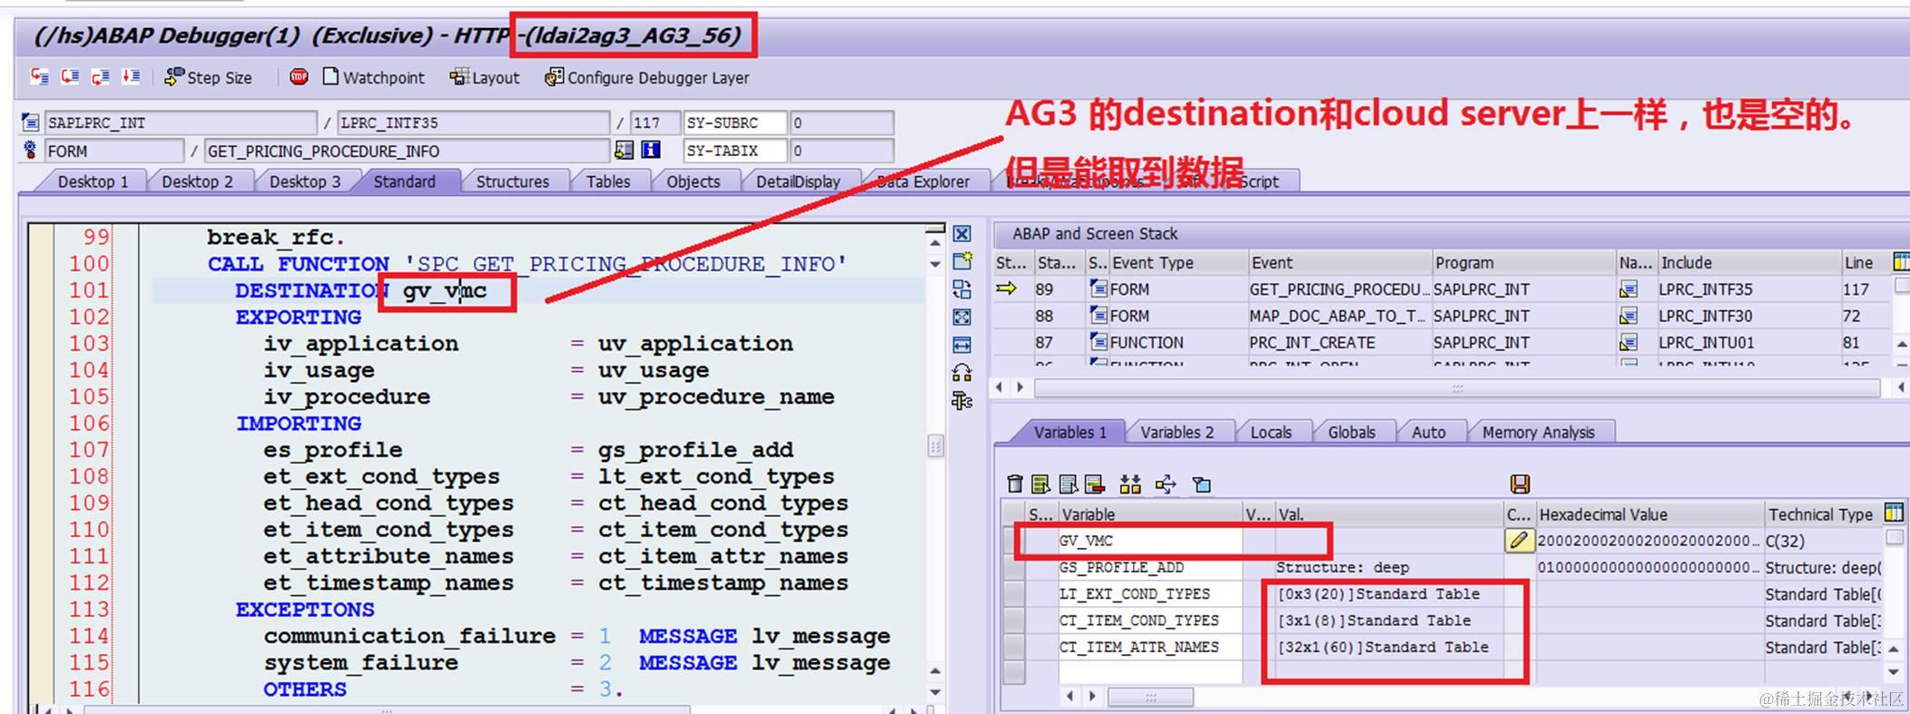
Task: Select the row marker for CT_ITEM_COND_TYPES
Action: pos(1013,621)
